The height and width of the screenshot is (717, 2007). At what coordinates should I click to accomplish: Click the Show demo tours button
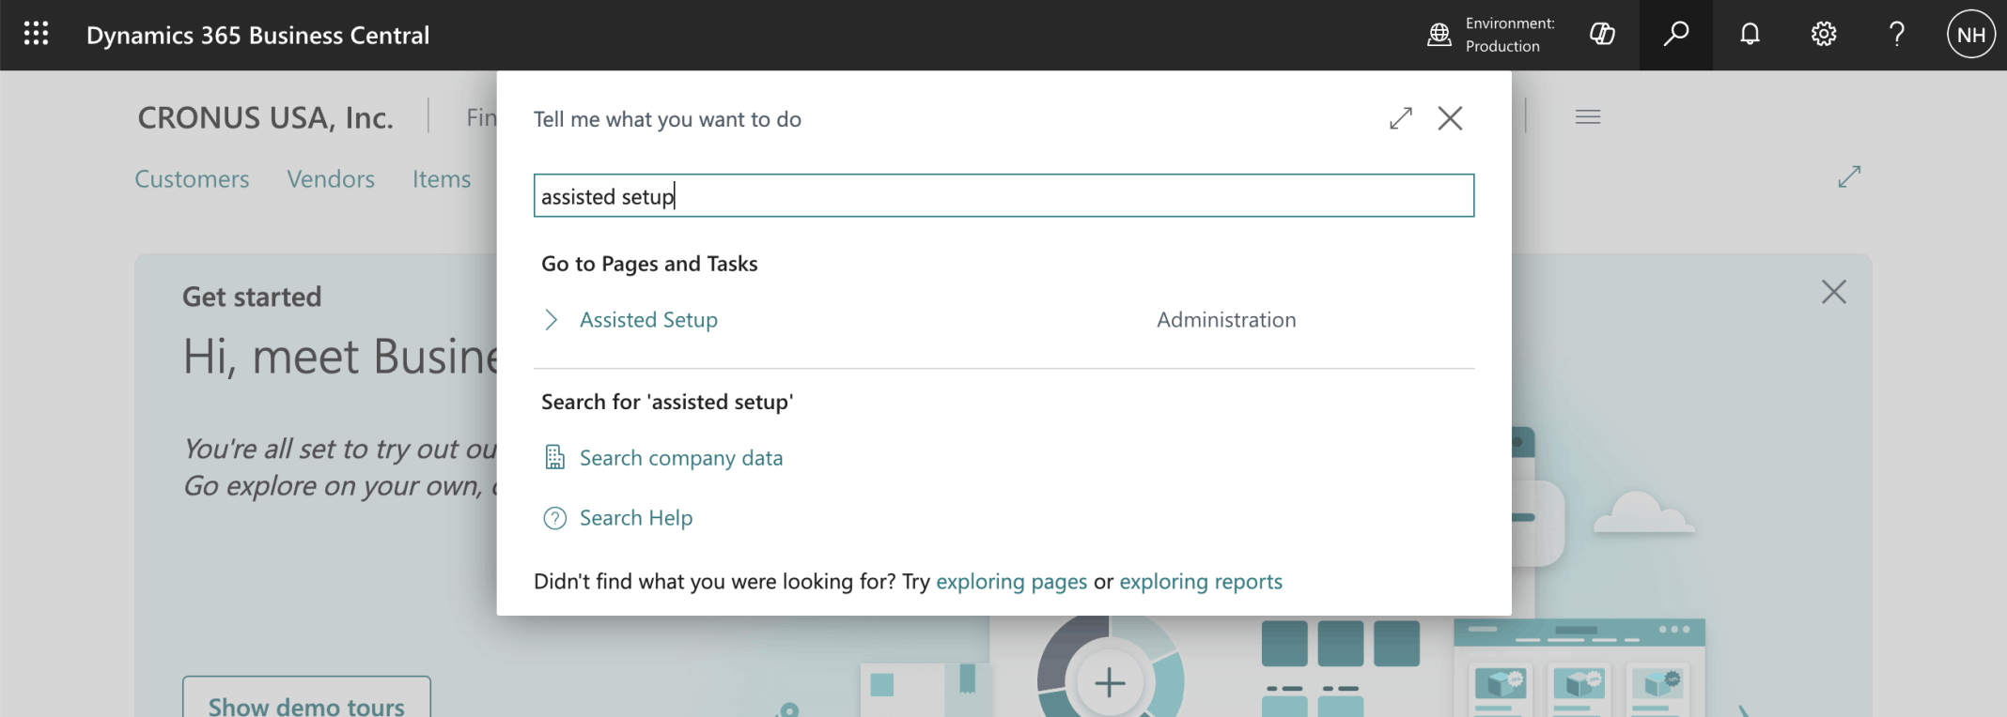tap(306, 696)
